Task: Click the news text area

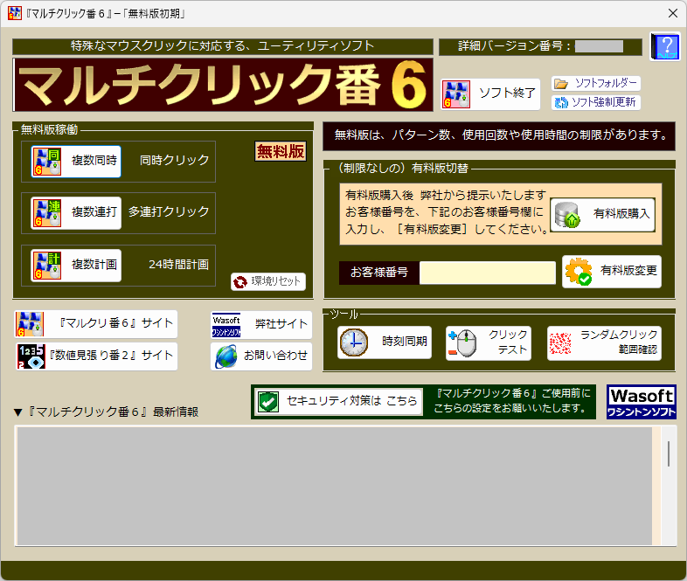Action: coord(334,486)
